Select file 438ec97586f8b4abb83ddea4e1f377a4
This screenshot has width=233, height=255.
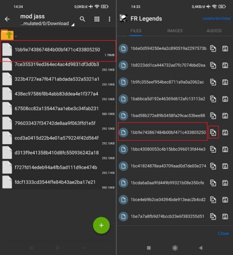[x=58, y=94]
